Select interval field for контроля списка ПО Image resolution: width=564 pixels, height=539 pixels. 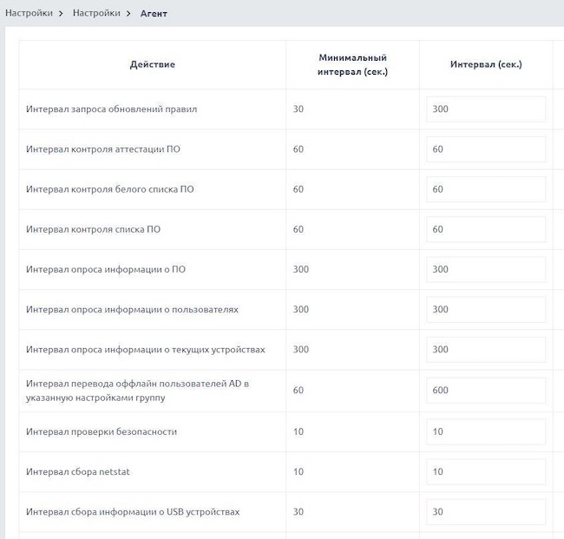(x=486, y=229)
